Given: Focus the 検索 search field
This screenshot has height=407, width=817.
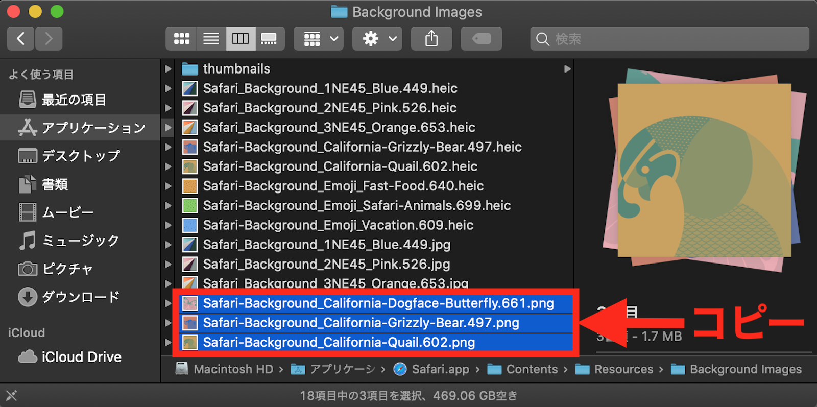Looking at the screenshot, I should tap(670, 39).
